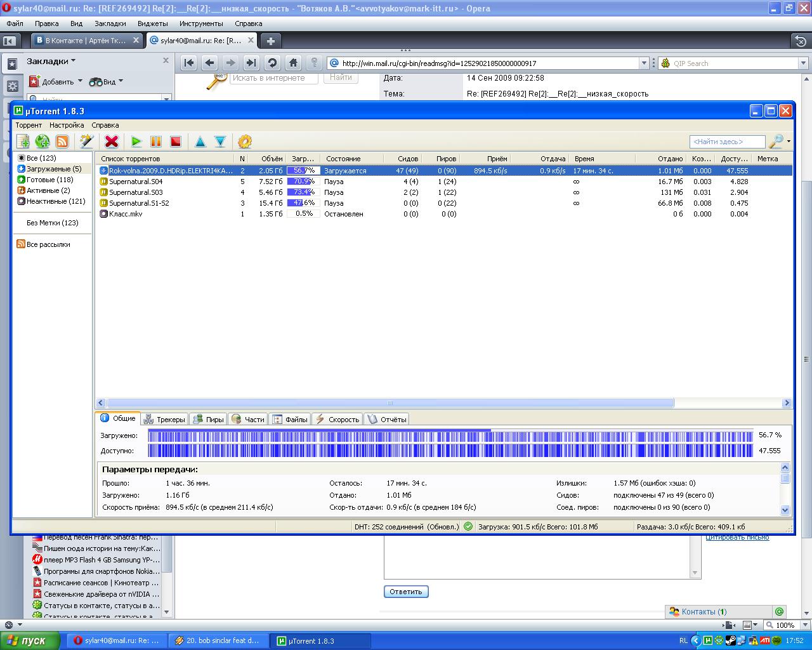Open the Opera address bar dropdown arrow
Screen dimensions: 812x650
pos(644,63)
